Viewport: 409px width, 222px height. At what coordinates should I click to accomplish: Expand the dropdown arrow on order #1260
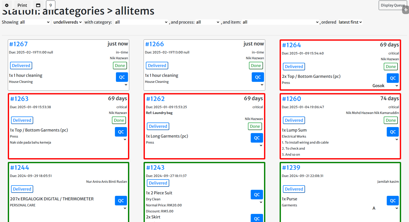coord(397,140)
